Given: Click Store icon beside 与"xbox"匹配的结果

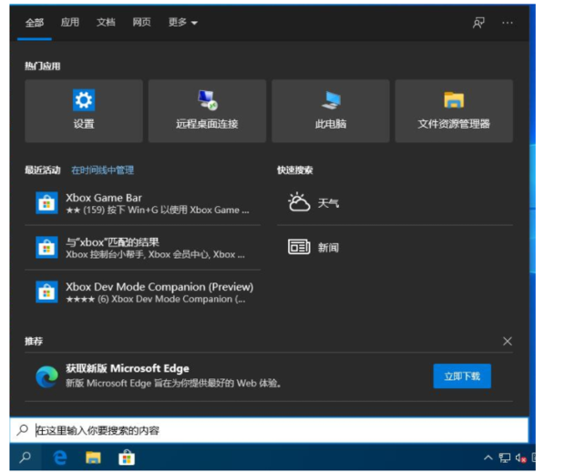Looking at the screenshot, I should 46,248.
